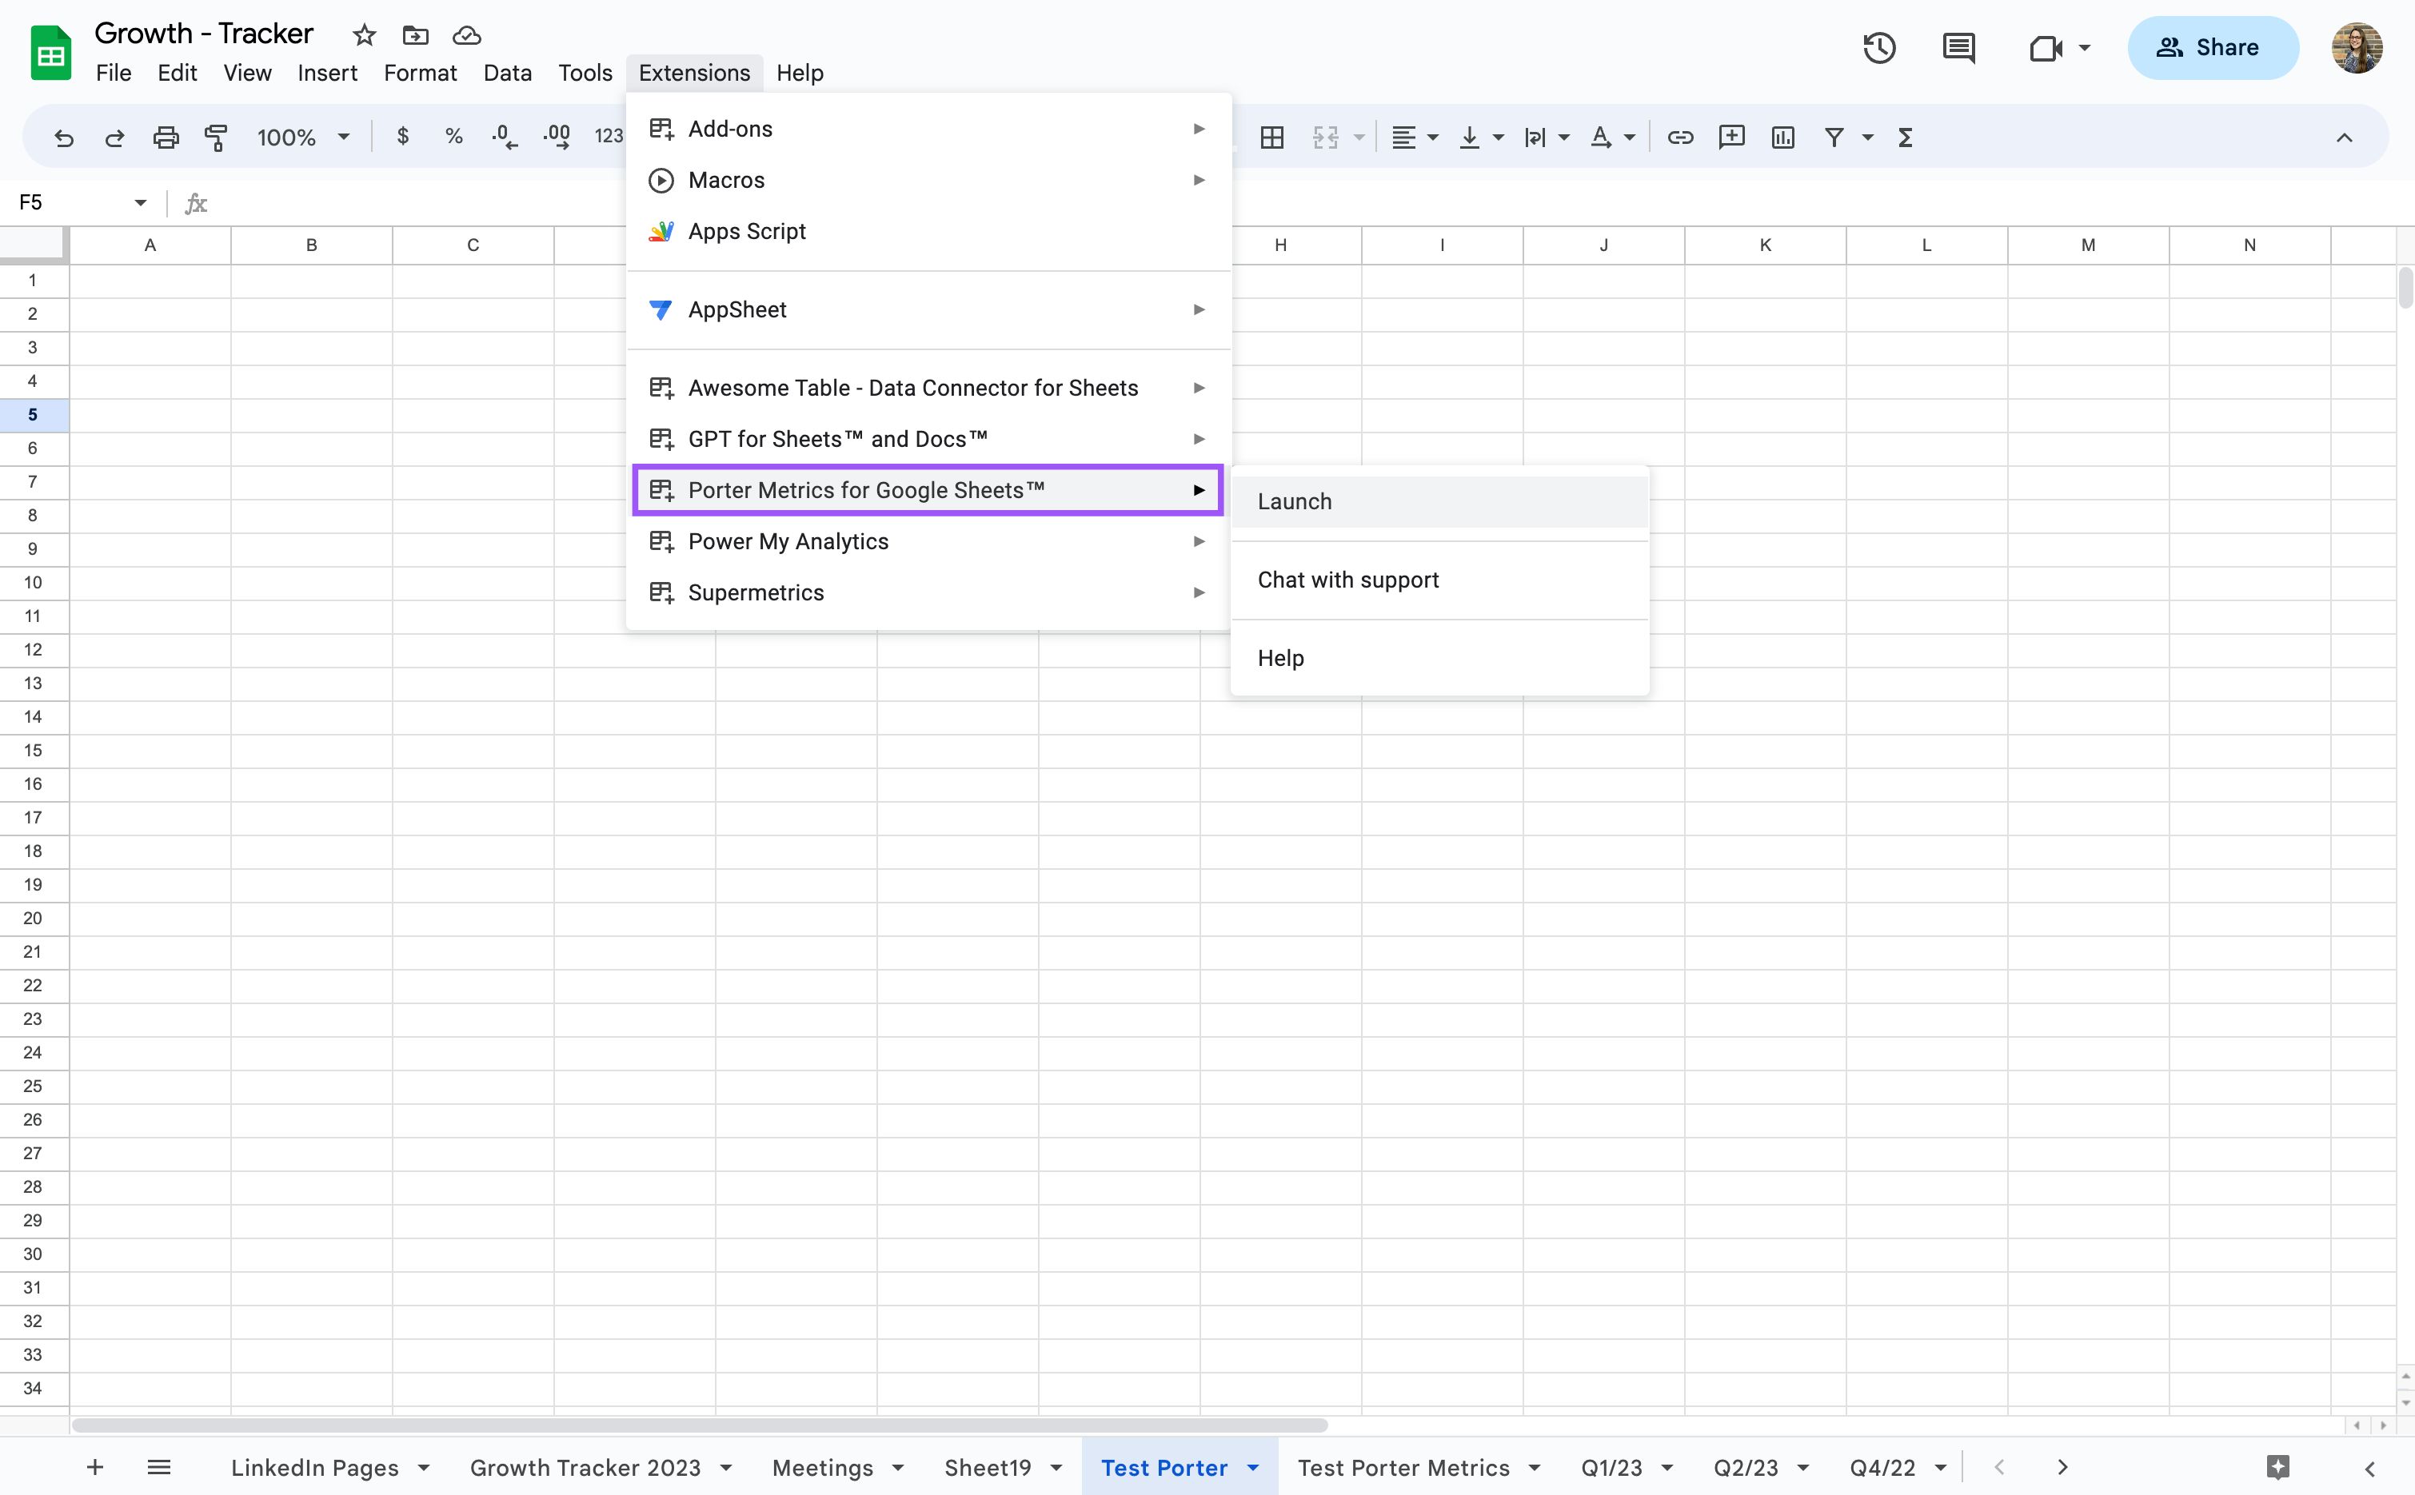Format as currency with the dollar icon
The width and height of the screenshot is (2415, 1495).
click(x=402, y=137)
